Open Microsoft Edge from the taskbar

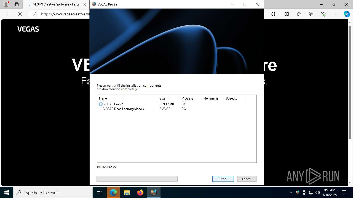click(x=113, y=193)
